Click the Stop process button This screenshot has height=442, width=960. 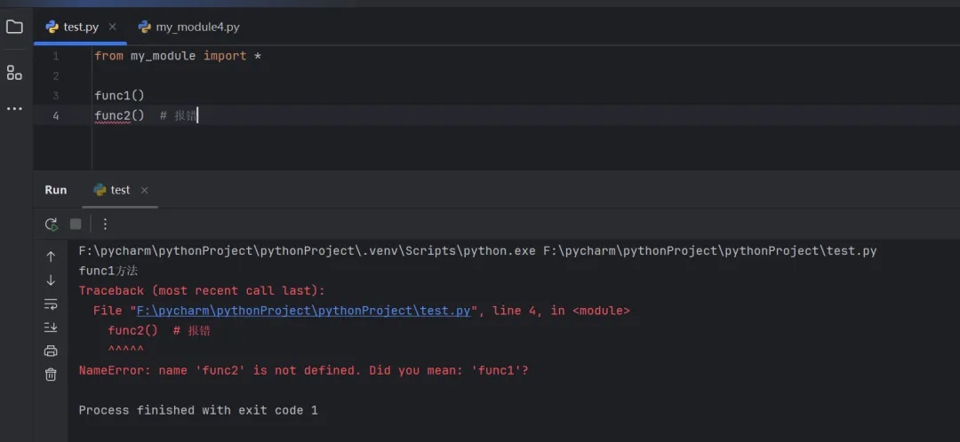click(76, 225)
